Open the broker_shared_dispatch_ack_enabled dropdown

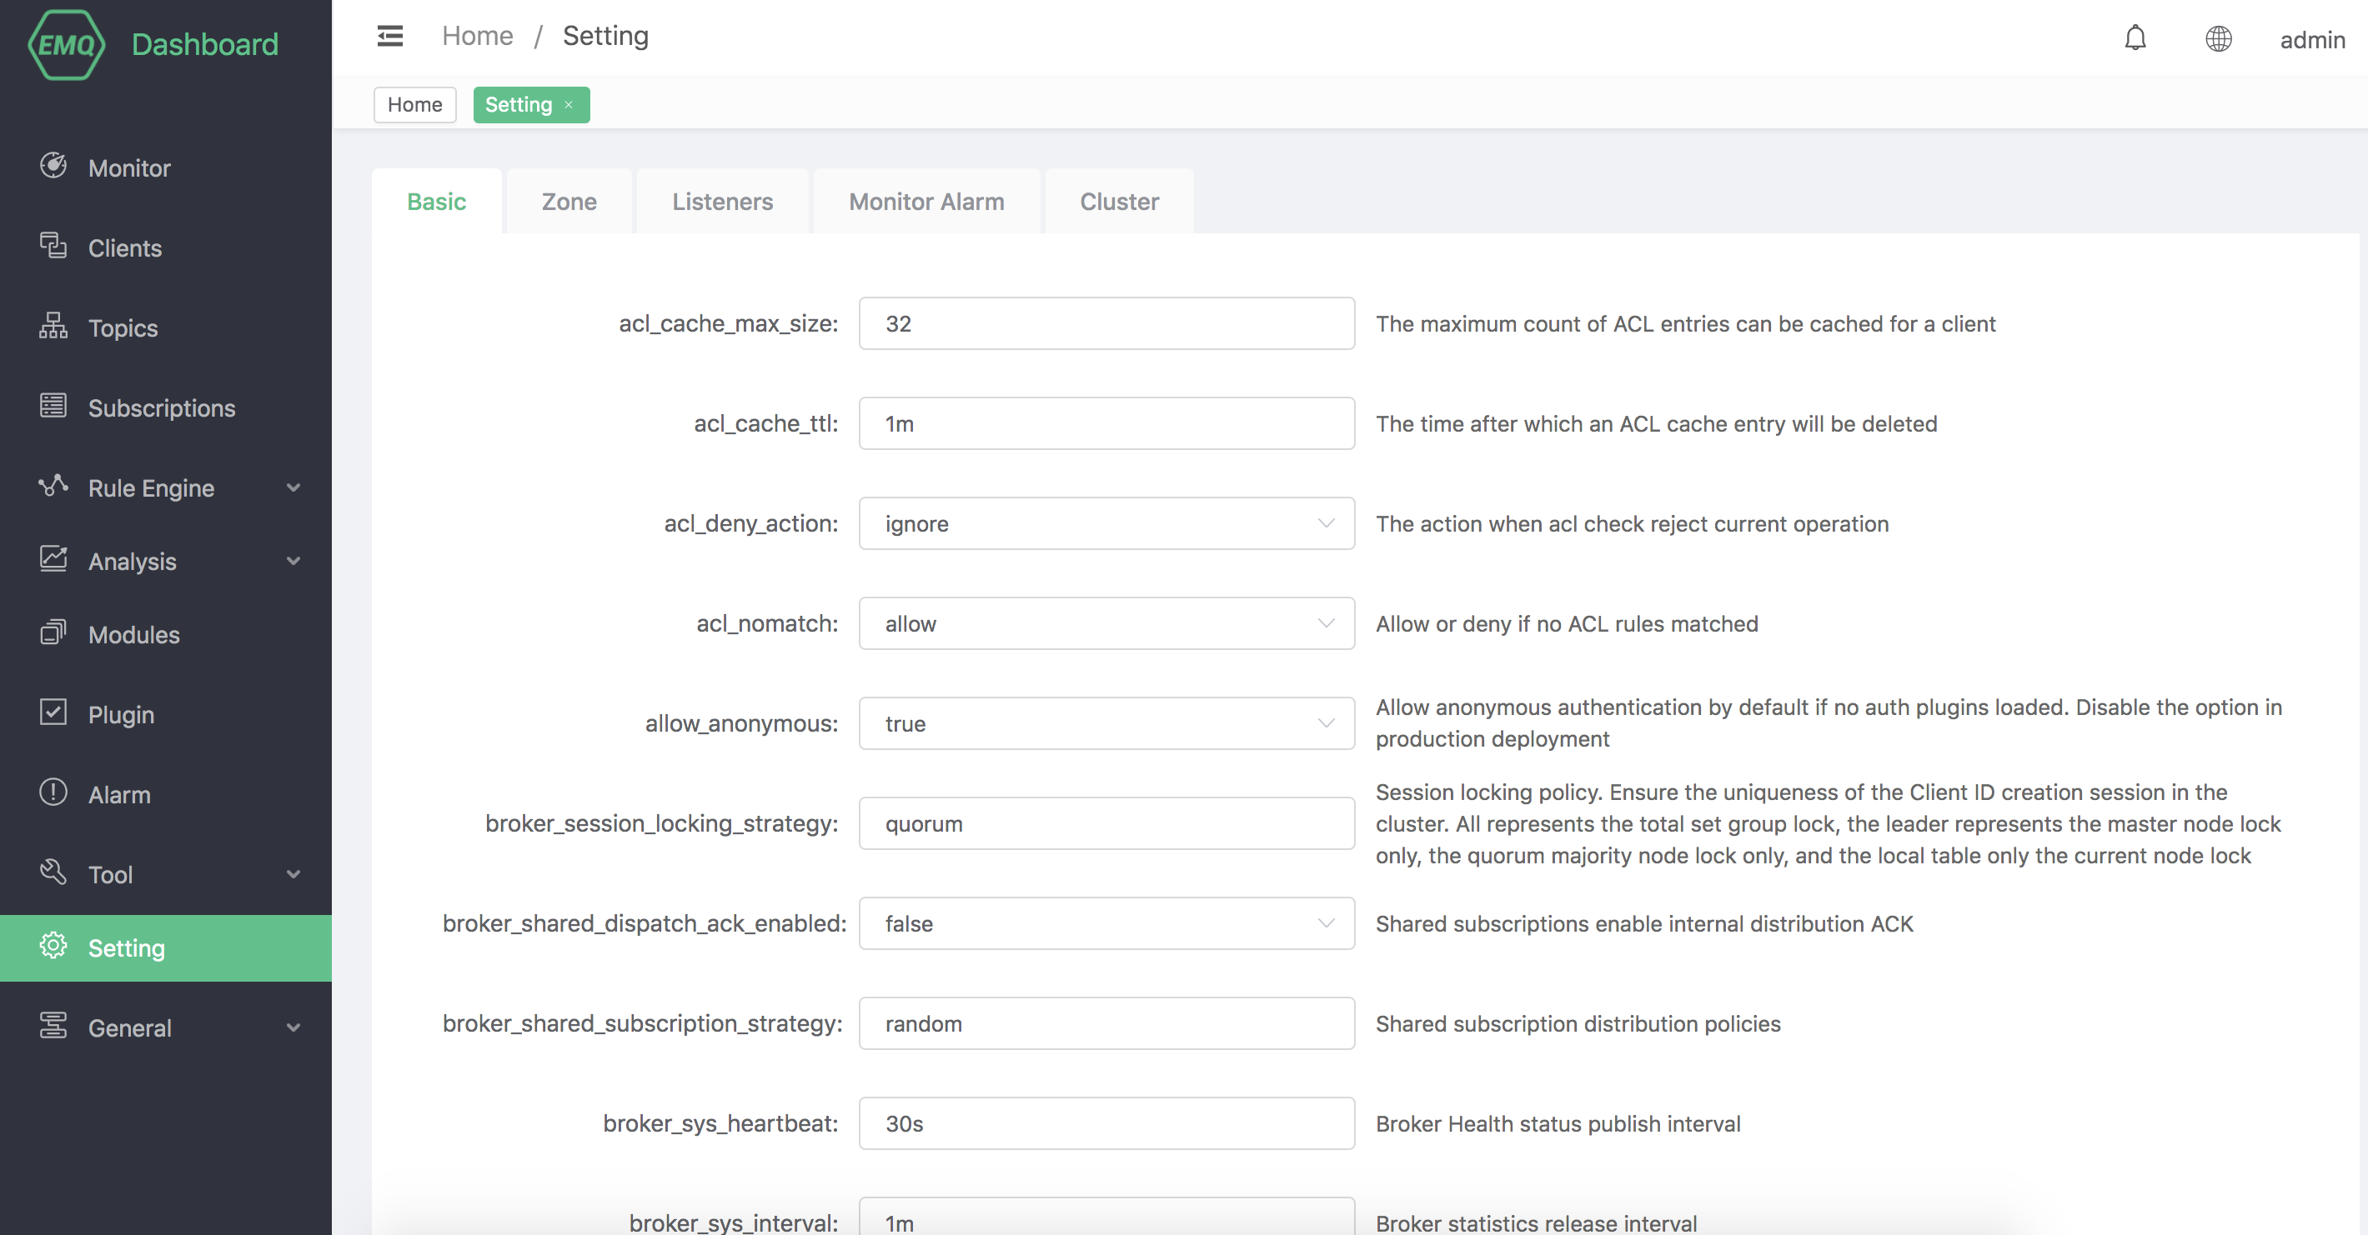tap(1106, 923)
